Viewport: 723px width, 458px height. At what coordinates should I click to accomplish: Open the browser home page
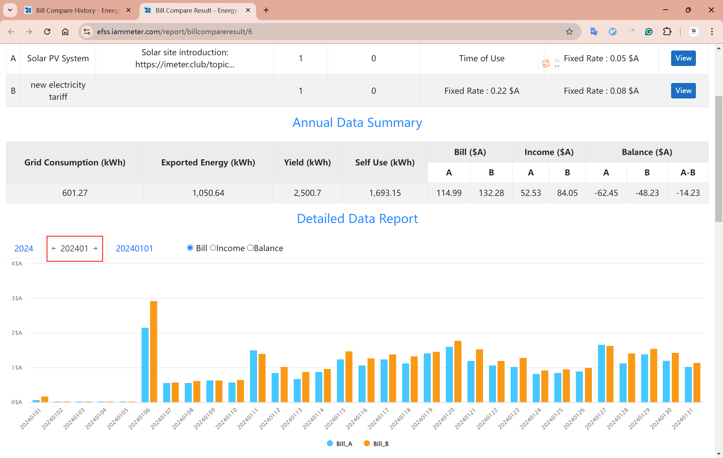(x=65, y=31)
